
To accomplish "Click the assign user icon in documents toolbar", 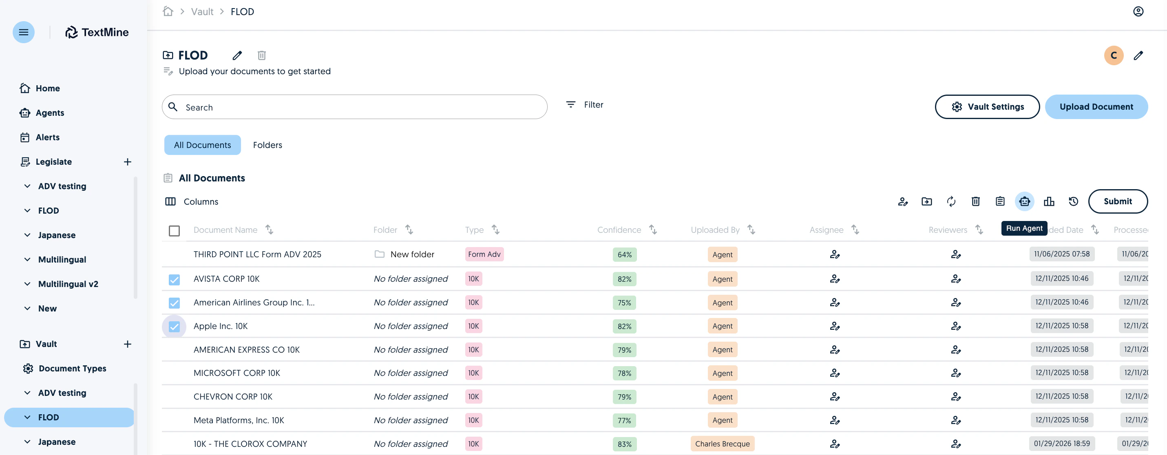I will [x=902, y=201].
